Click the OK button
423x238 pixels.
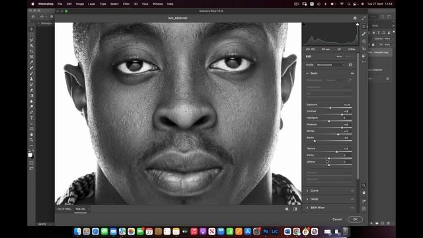[355, 219]
